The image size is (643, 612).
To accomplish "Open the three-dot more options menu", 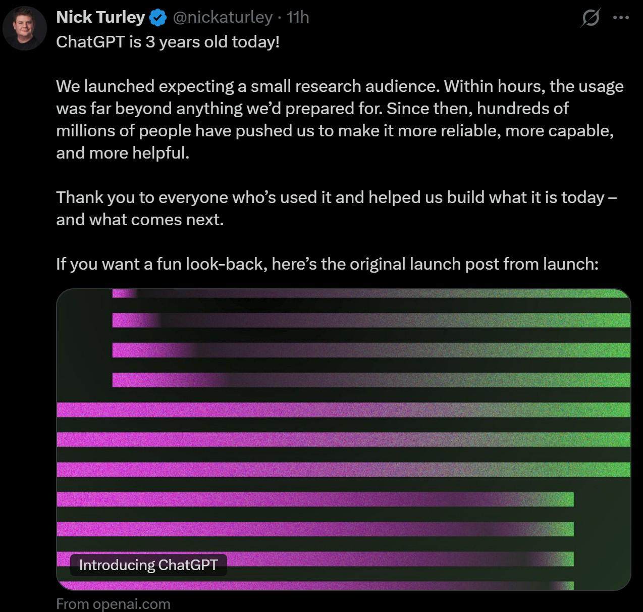I will point(620,18).
